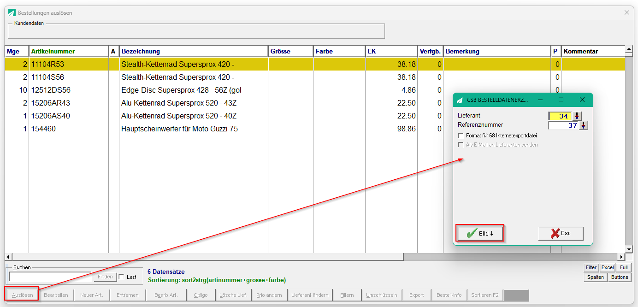Select article row 11104R53
The width and height of the screenshot is (638, 307).
(x=315, y=64)
